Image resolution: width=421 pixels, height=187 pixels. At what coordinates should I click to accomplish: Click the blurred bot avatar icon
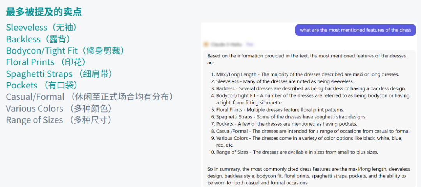tap(206, 45)
